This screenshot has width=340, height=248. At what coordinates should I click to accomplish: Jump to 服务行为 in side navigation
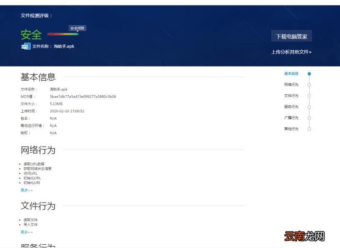(291, 107)
